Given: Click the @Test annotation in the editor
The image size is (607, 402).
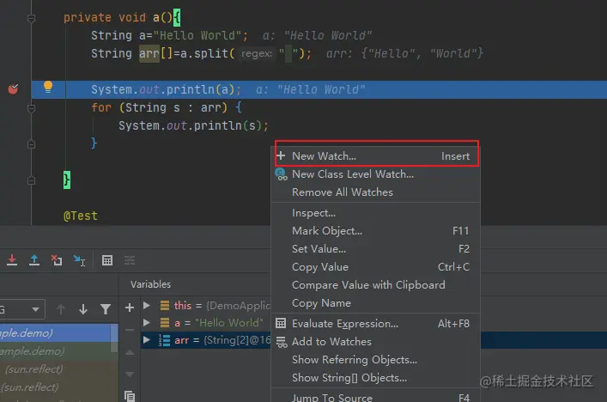Looking at the screenshot, I should click(81, 216).
